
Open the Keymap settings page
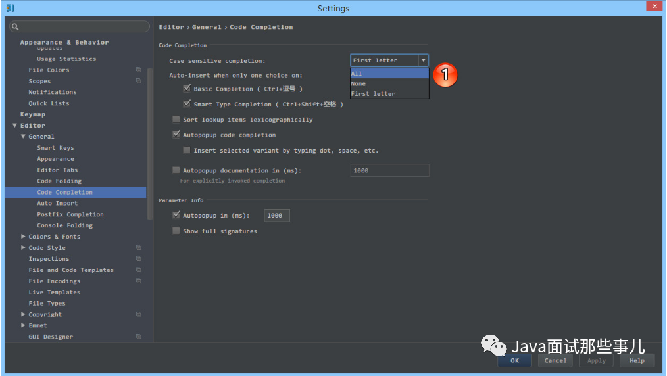(x=33, y=114)
